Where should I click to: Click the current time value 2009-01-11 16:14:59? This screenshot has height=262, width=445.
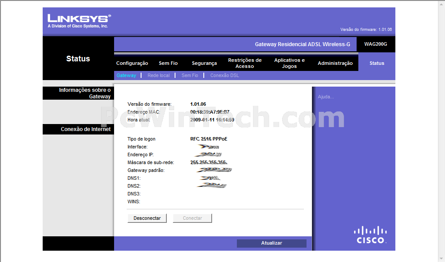click(212, 120)
